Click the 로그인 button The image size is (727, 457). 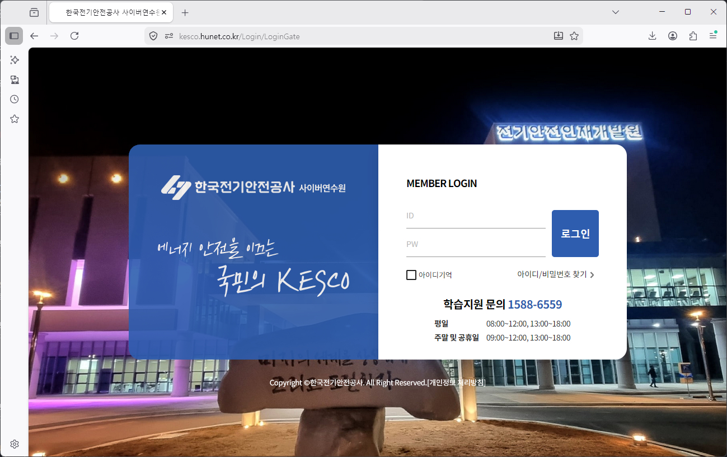coord(575,234)
